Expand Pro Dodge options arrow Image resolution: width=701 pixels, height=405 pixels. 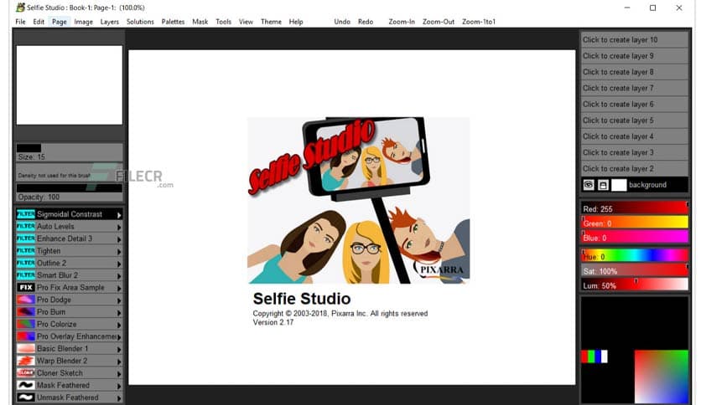click(119, 300)
